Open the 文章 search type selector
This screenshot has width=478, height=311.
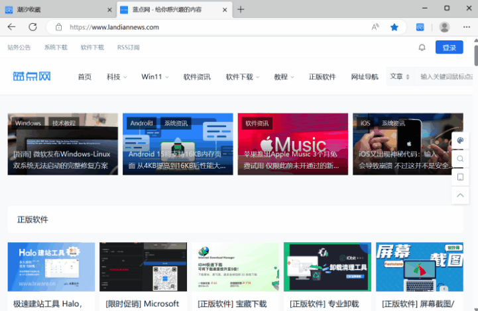pyautogui.click(x=400, y=76)
